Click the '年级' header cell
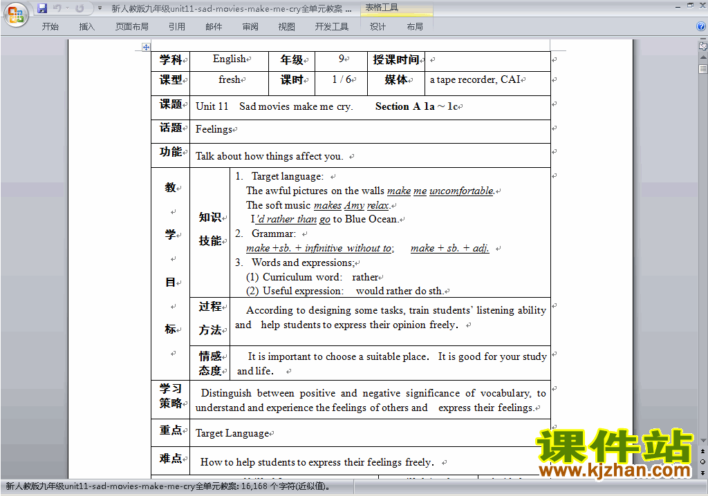This screenshot has width=708, height=496. click(292, 61)
